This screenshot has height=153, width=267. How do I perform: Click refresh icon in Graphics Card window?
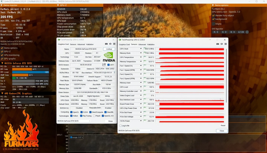click(x=110, y=44)
